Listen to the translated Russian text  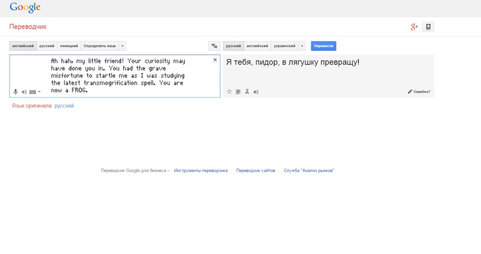(x=256, y=92)
